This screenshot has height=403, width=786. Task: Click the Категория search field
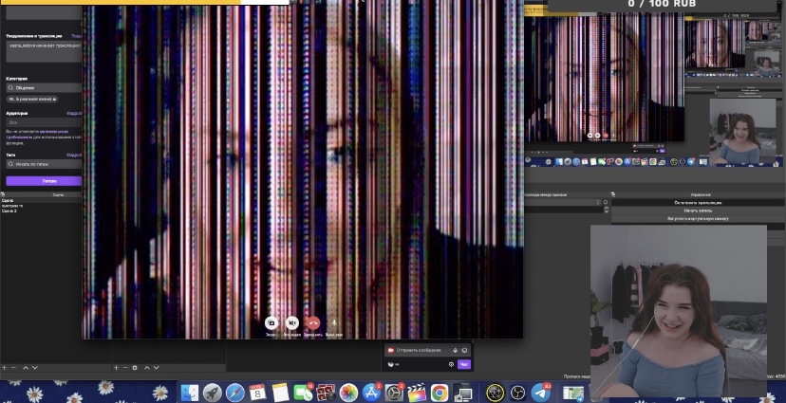pyautogui.click(x=44, y=87)
